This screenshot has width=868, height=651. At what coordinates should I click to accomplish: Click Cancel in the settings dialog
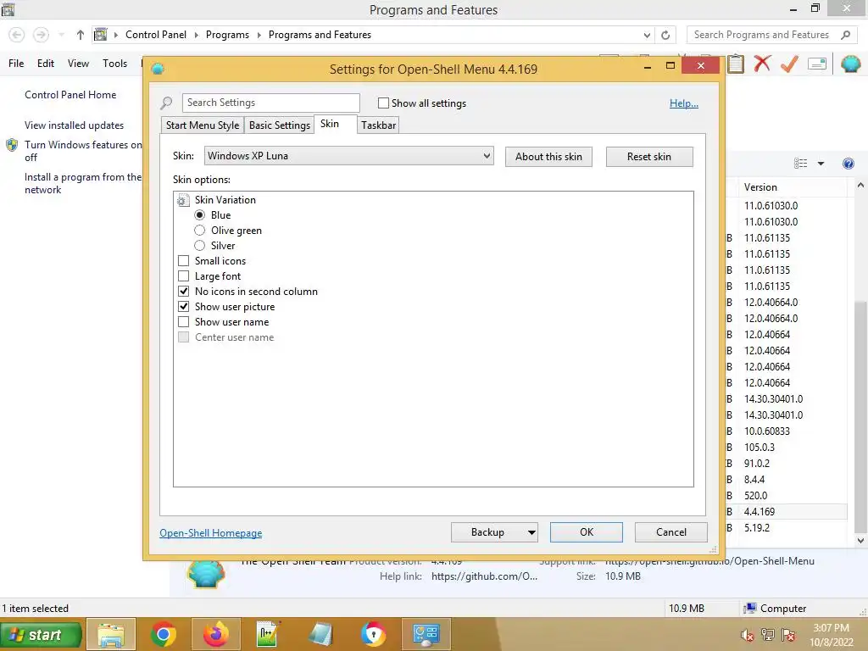671,532
